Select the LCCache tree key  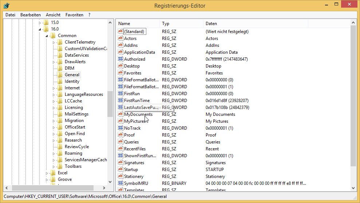(73, 101)
